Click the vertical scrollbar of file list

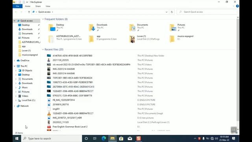click(238, 70)
